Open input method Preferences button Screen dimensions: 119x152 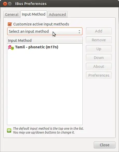(99, 75)
